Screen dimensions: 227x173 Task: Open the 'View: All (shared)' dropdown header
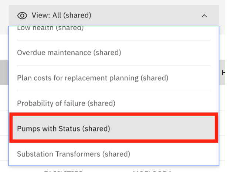click(x=114, y=16)
